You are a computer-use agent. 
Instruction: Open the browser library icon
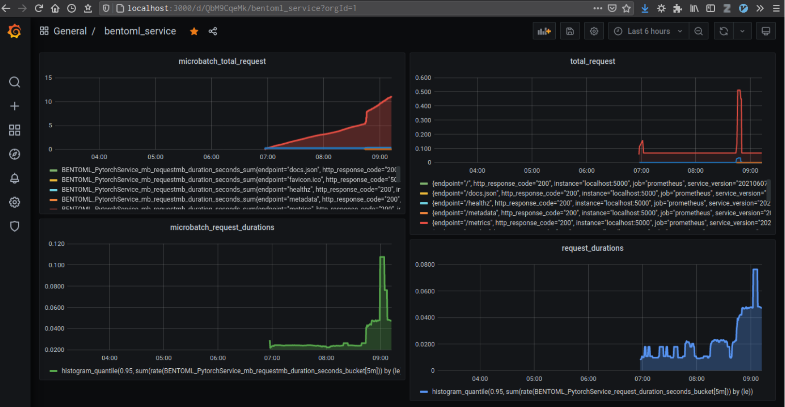pos(694,8)
